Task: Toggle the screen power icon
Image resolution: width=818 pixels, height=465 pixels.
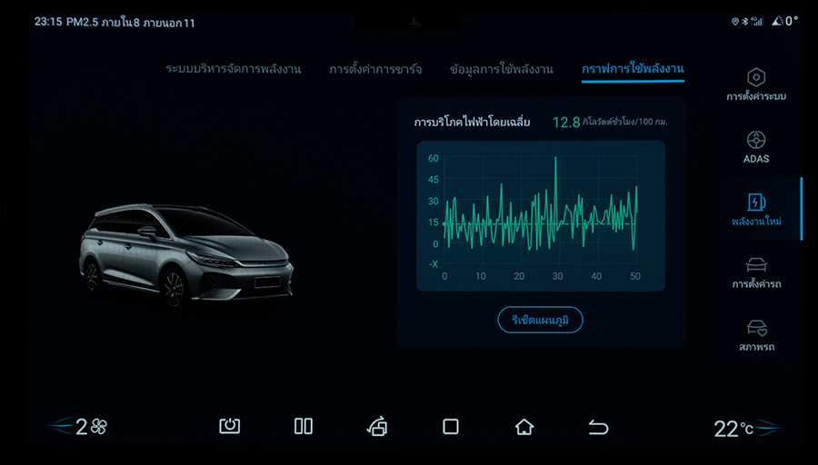Action: (230, 427)
